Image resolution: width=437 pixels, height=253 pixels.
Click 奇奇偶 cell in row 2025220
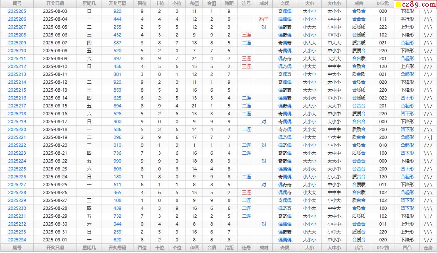[x=285, y=129]
